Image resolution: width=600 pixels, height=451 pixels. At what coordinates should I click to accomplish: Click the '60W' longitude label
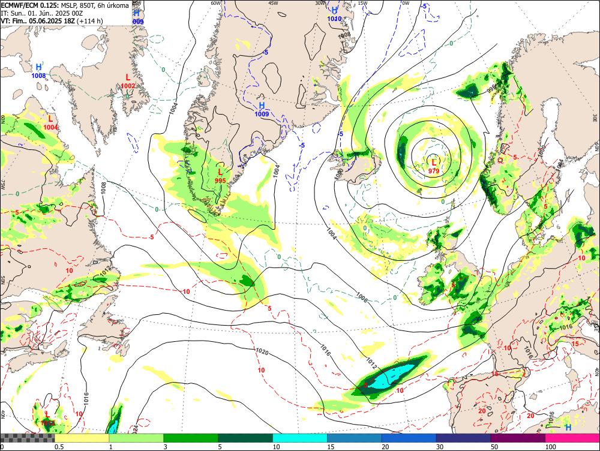coord(216,3)
